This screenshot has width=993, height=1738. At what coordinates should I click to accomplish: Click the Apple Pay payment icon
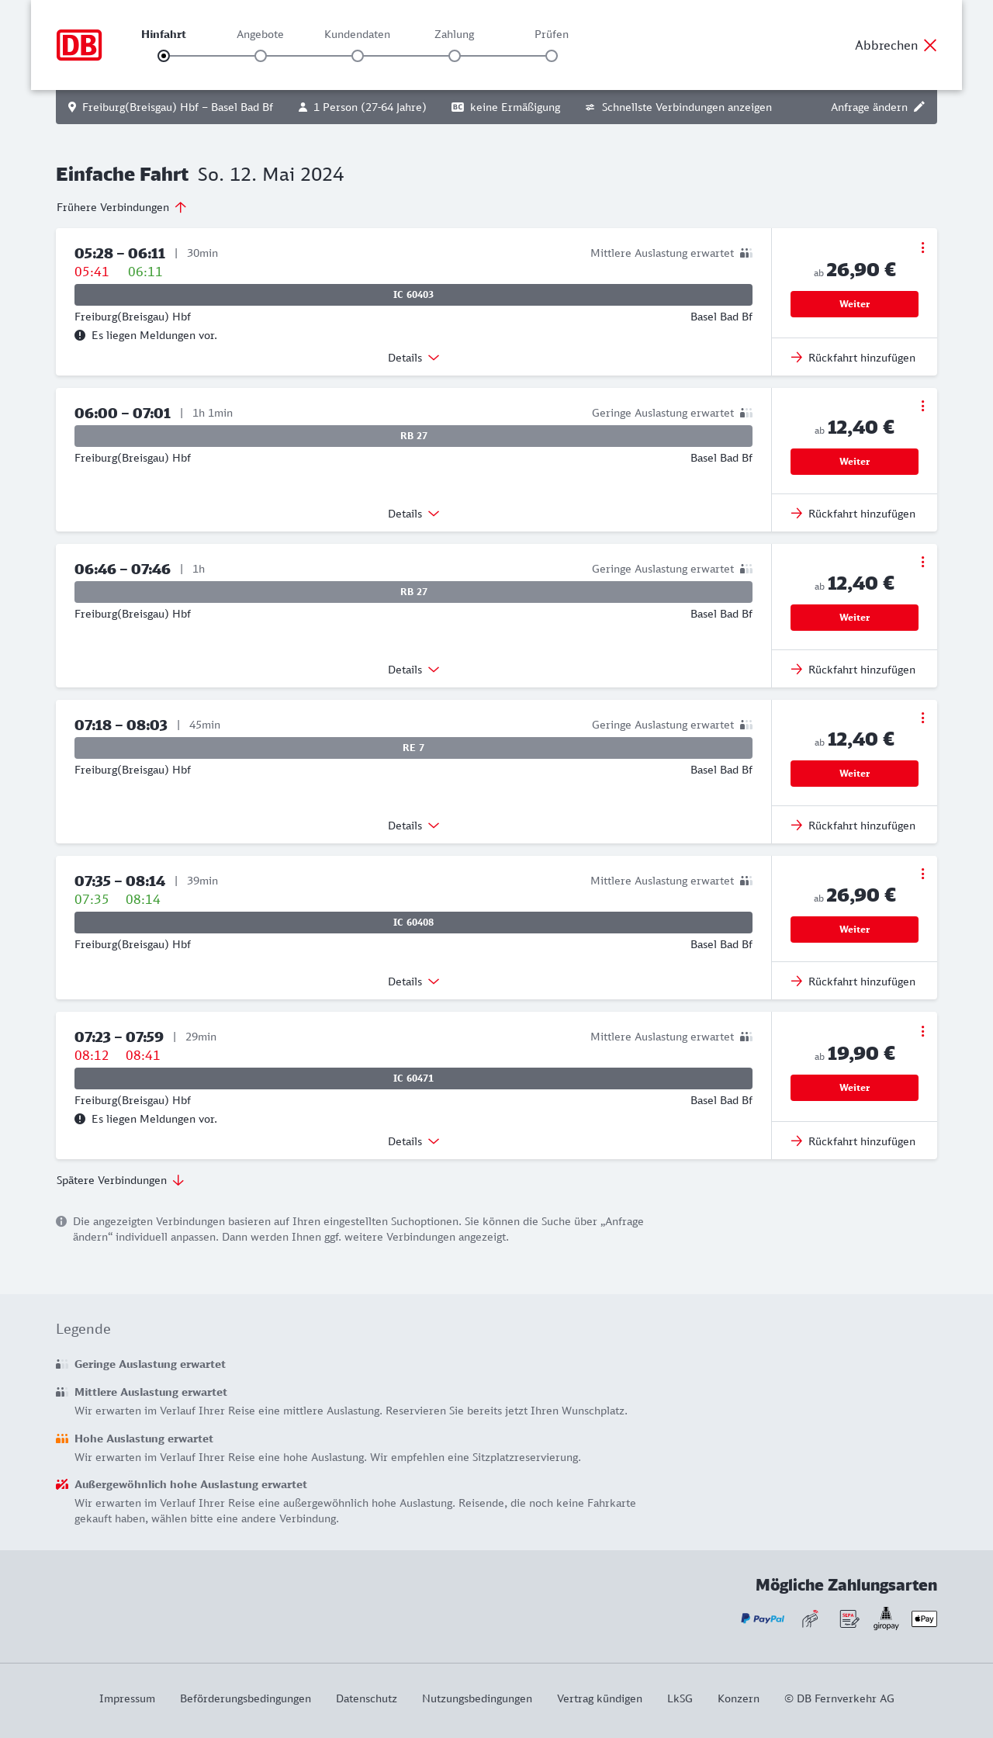(924, 1619)
